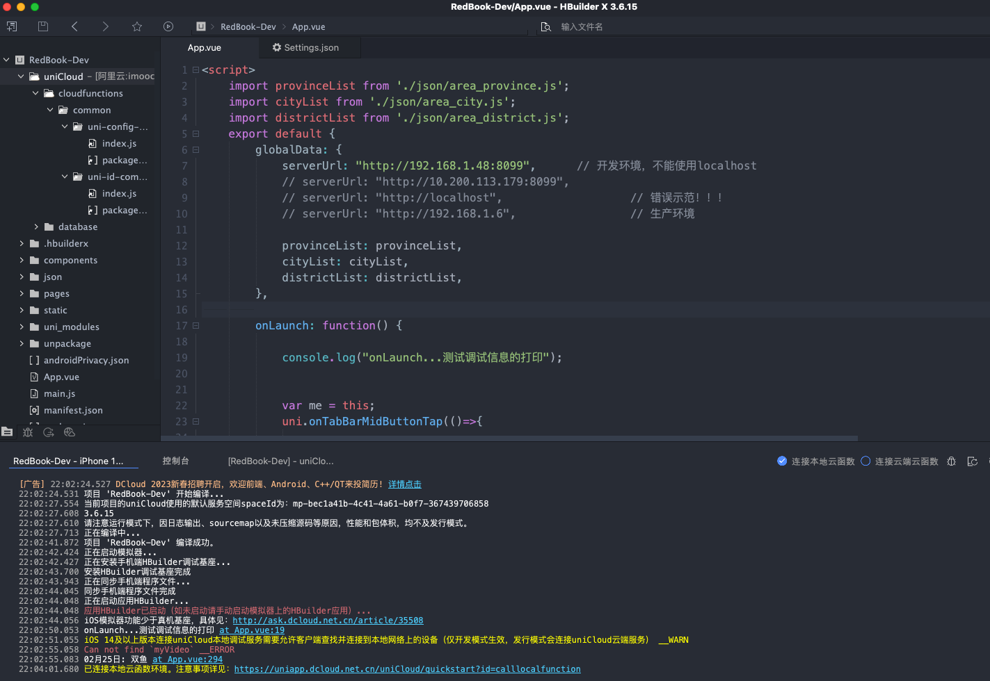990x681 pixels.
Task: Collapse the RedBook-Dev project root
Action: pyautogui.click(x=6, y=60)
